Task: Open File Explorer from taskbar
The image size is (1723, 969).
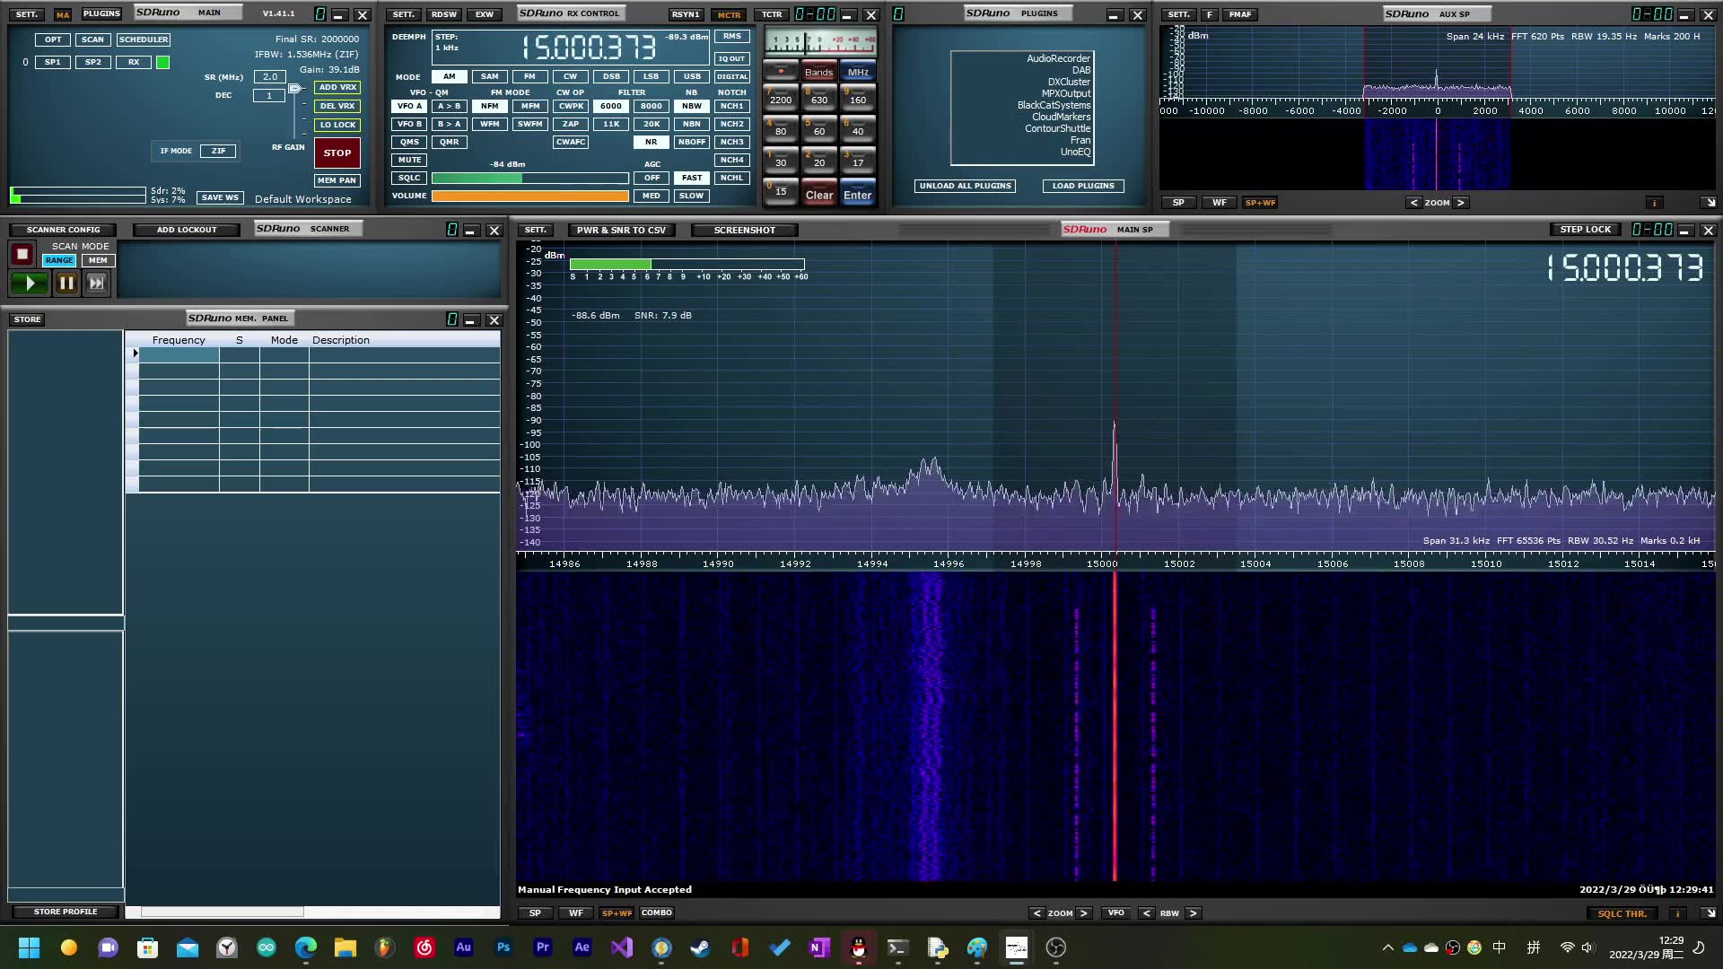Action: point(345,947)
